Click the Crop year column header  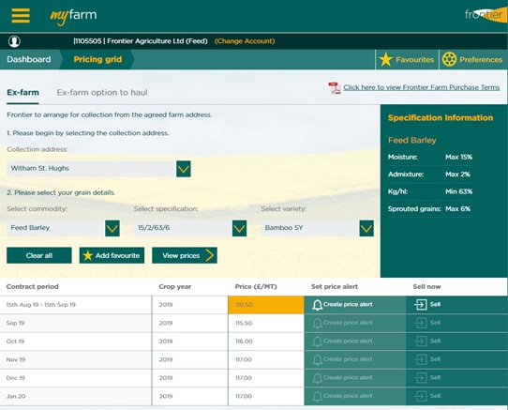[x=175, y=287]
